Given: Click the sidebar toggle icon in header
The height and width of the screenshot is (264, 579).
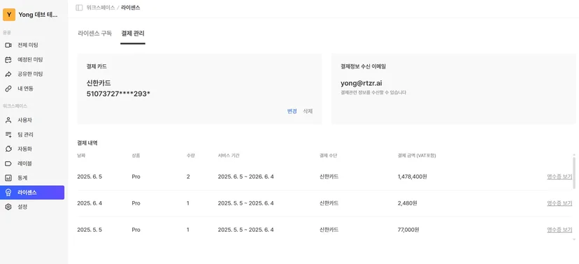Looking at the screenshot, I should click(x=79, y=8).
